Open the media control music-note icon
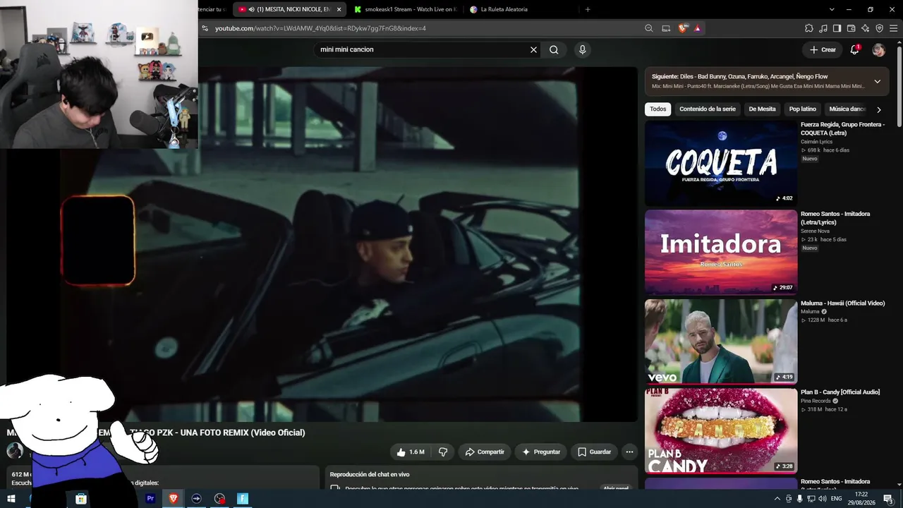Screen dimensions: 903x508 point(823,28)
